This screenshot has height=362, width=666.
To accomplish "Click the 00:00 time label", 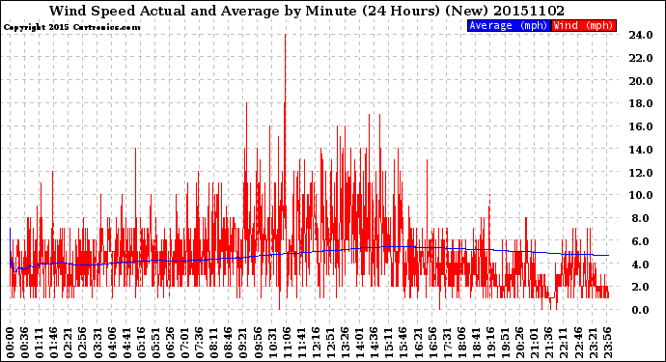I will coord(11,343).
